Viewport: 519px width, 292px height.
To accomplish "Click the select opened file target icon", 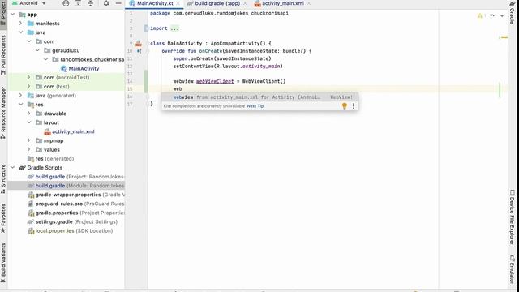I will 66,3.
